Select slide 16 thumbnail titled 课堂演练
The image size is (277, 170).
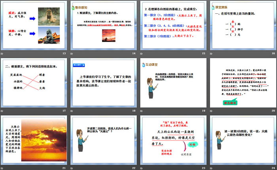tap(243, 25)
